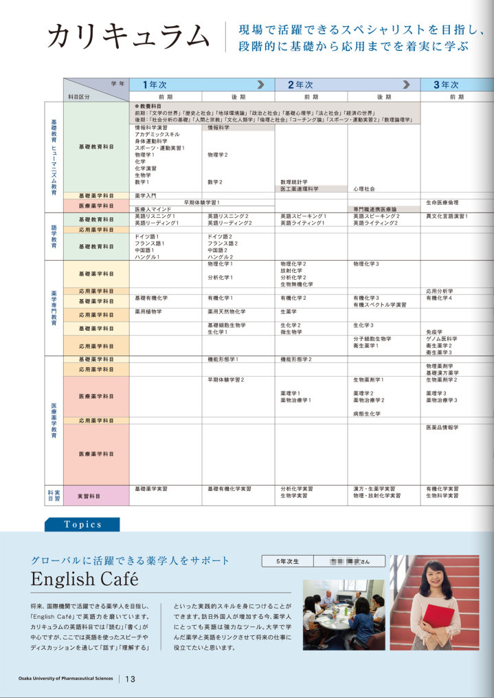Click the 医薬品情報学 course entry

pyautogui.click(x=442, y=427)
